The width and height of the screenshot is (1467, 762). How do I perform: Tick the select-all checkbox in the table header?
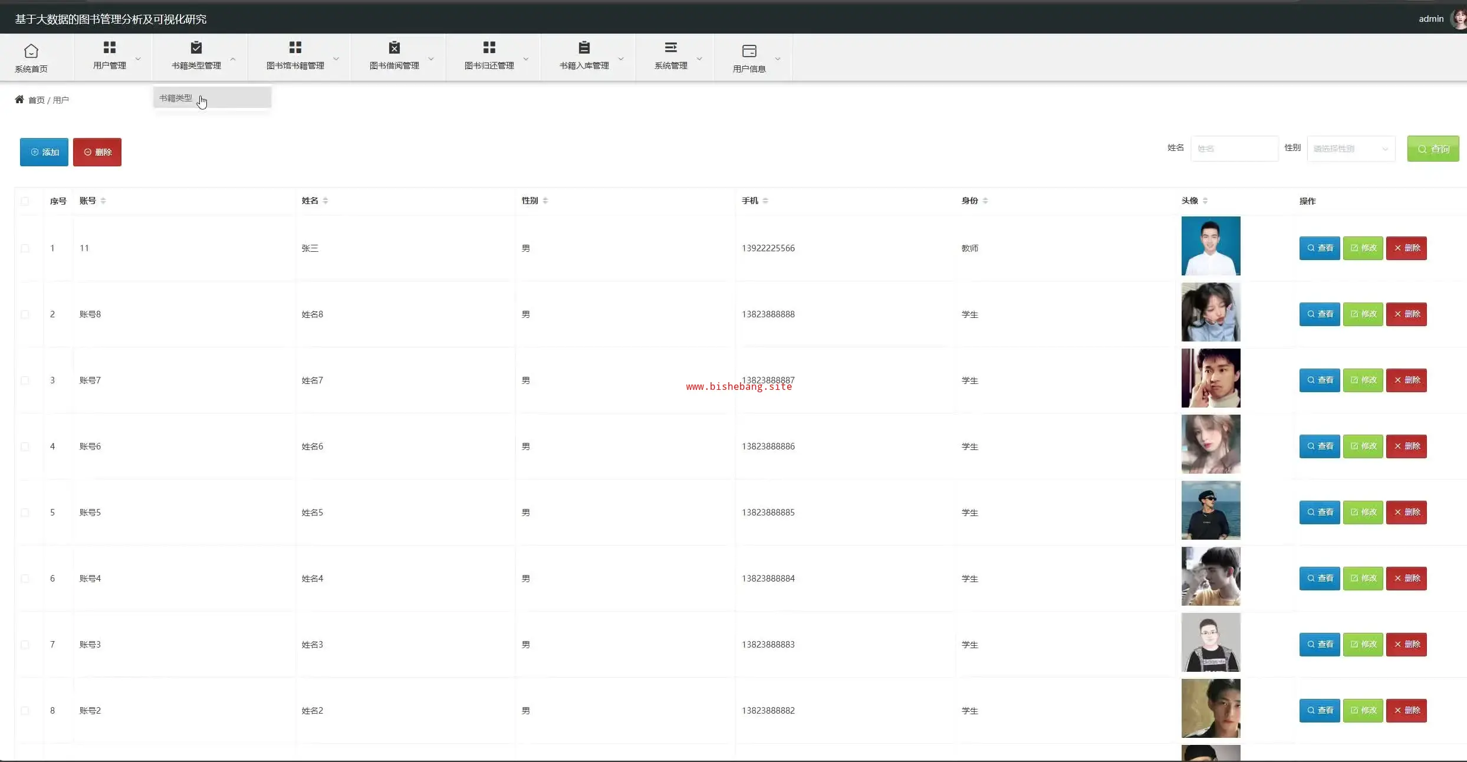pyautogui.click(x=25, y=201)
